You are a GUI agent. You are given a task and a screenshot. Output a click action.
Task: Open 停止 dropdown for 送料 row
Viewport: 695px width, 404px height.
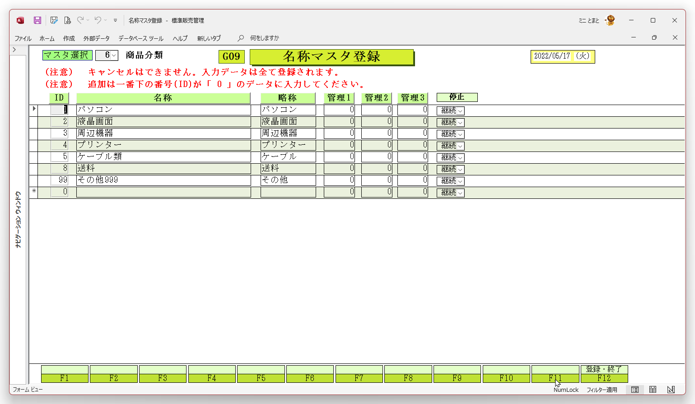pyautogui.click(x=460, y=169)
